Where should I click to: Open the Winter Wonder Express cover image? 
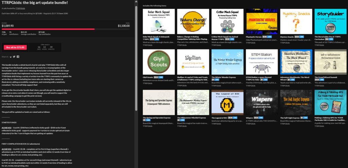[227, 62]
